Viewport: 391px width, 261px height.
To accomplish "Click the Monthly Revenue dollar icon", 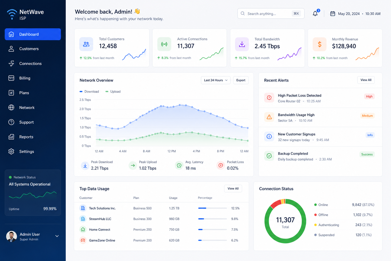I will (x=319, y=44).
